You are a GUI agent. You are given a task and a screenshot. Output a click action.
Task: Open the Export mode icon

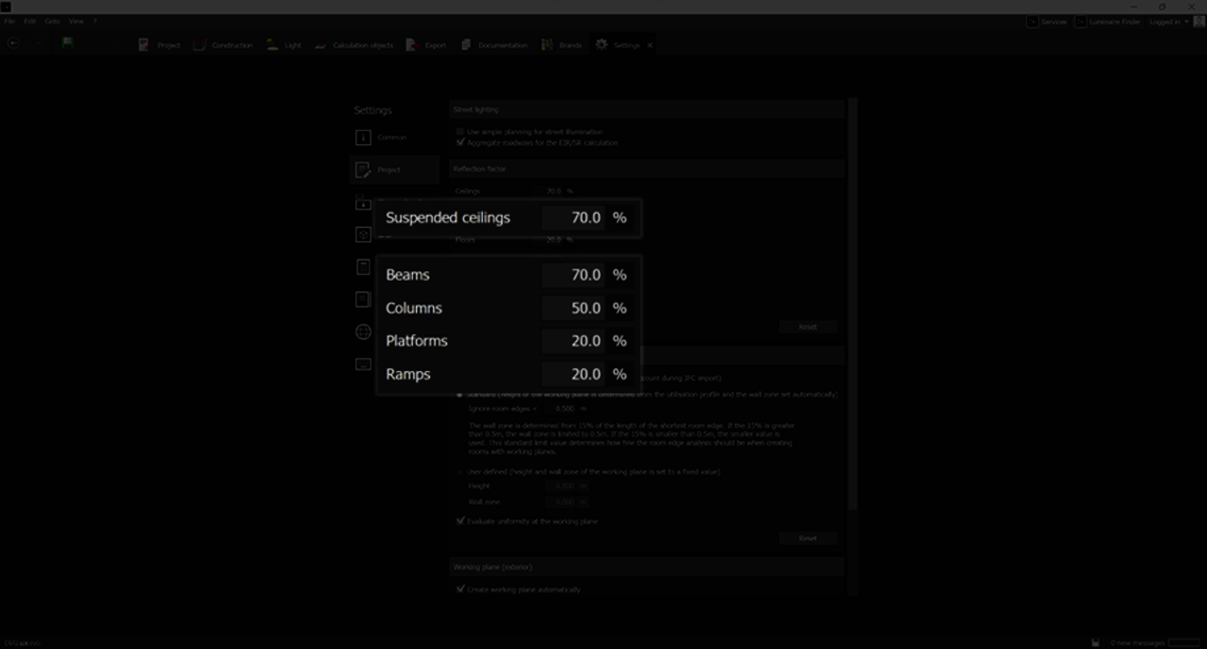coord(413,45)
